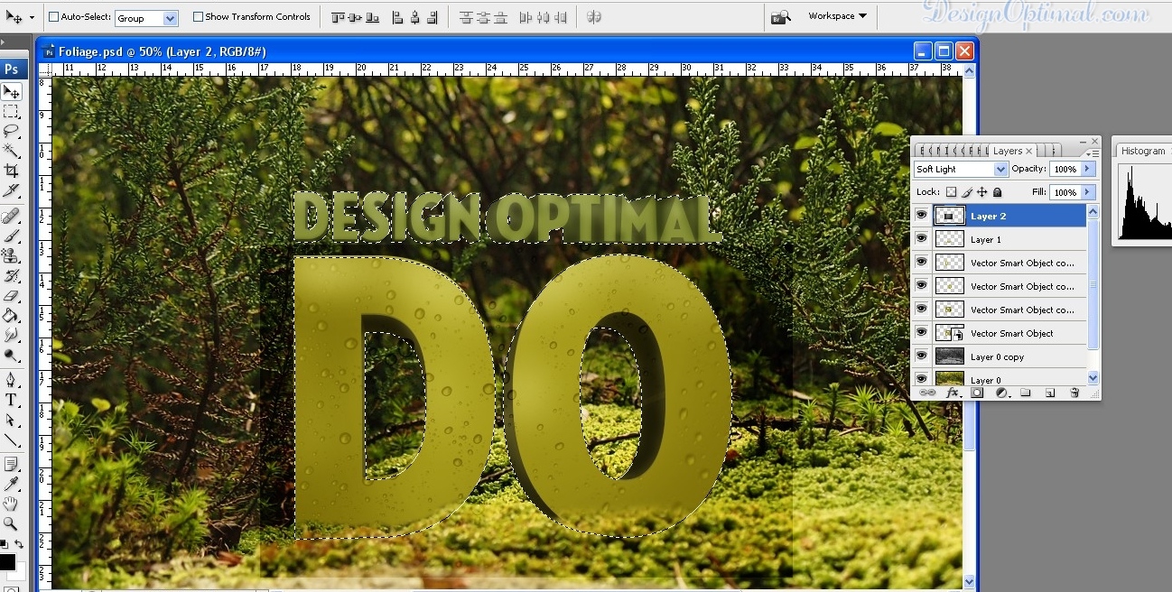Click the Layers panel scroll down arrow
1172x592 pixels.
1093,379
